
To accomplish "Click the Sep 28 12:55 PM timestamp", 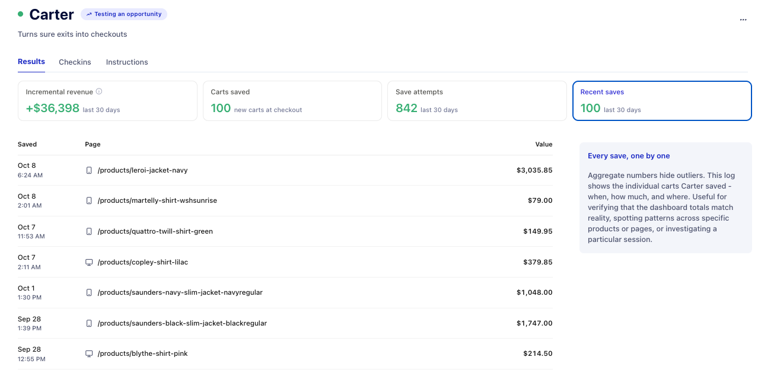I will click(x=31, y=353).
